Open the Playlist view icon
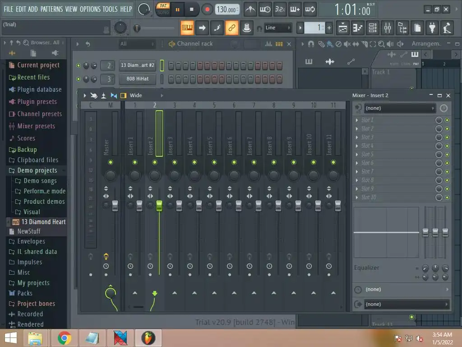 (343, 28)
